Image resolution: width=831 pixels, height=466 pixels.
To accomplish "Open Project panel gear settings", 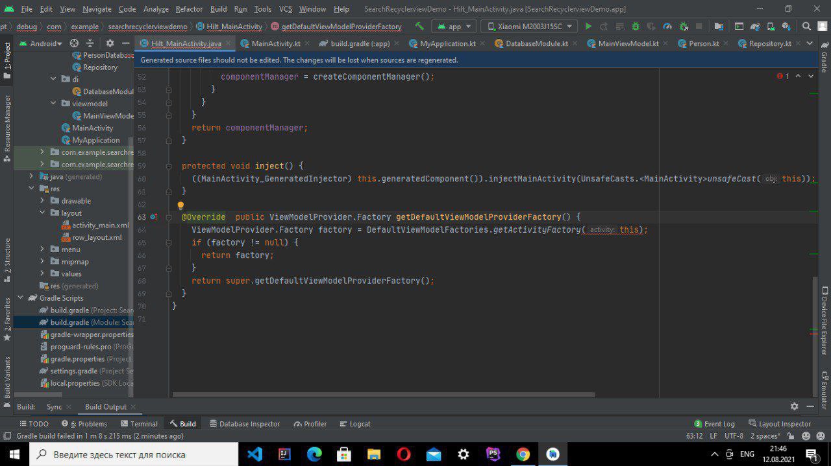I will [x=110, y=43].
